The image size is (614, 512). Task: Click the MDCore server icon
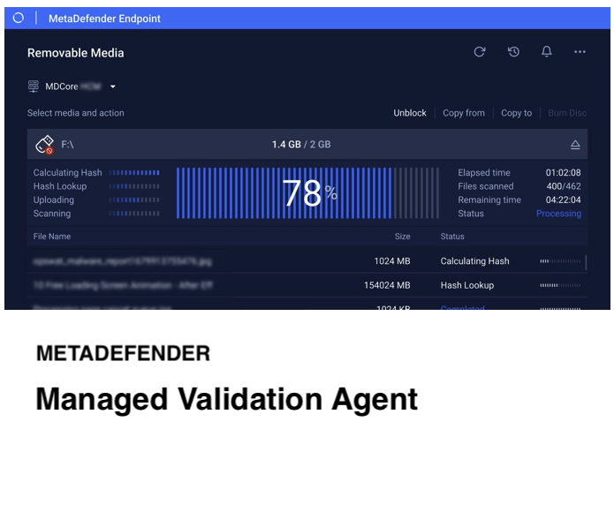click(x=34, y=87)
